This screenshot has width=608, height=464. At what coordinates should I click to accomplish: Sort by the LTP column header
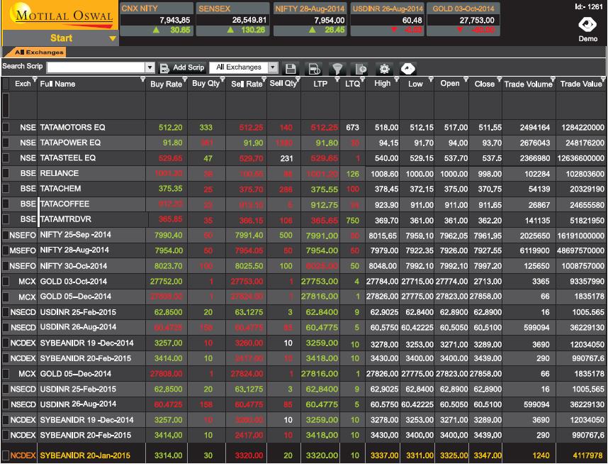(x=320, y=84)
